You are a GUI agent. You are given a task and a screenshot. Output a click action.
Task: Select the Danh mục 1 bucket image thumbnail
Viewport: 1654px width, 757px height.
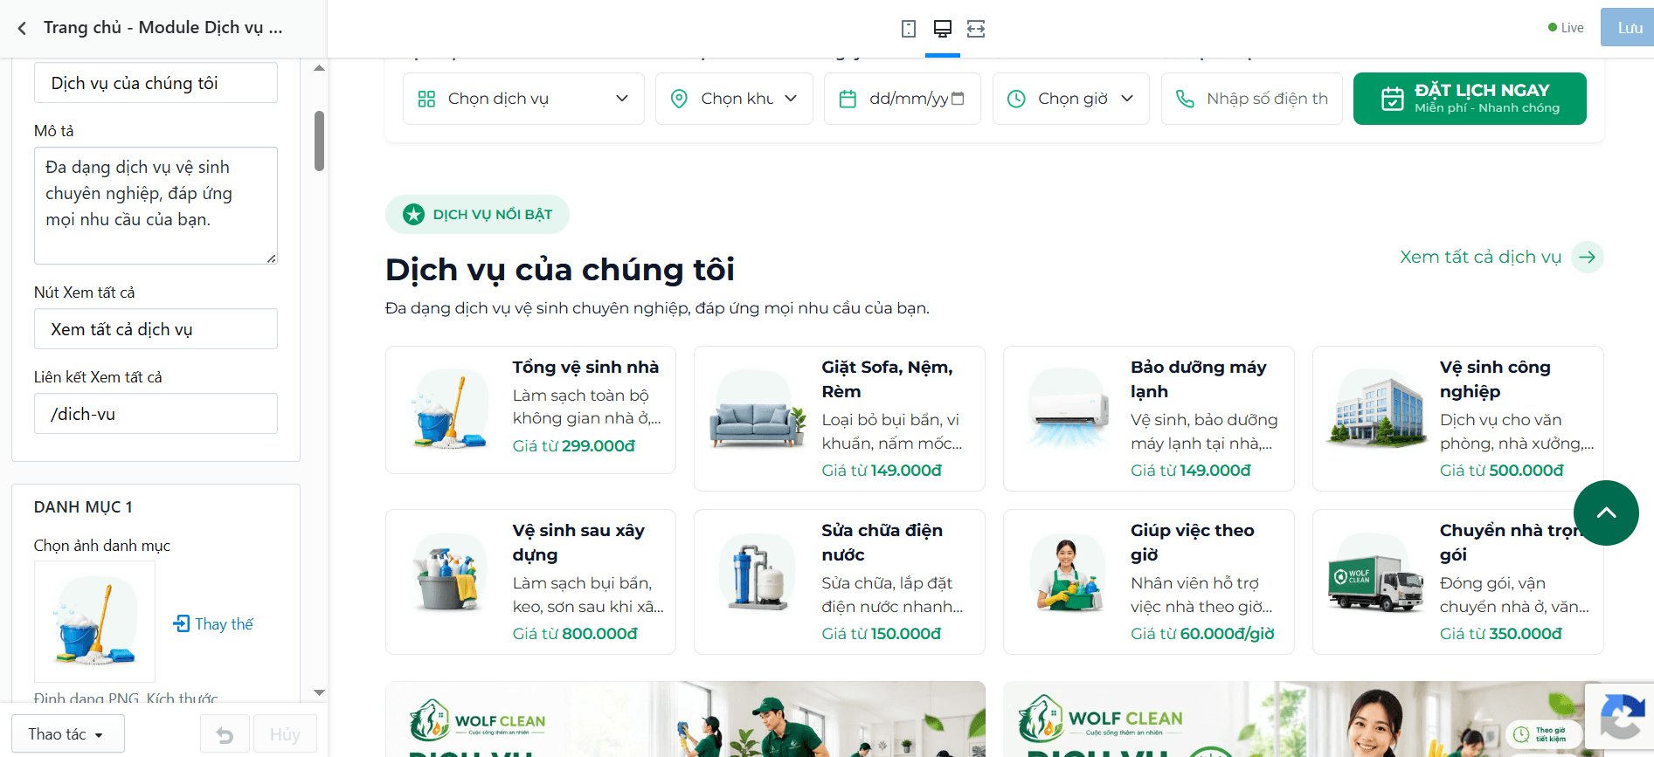[94, 622]
